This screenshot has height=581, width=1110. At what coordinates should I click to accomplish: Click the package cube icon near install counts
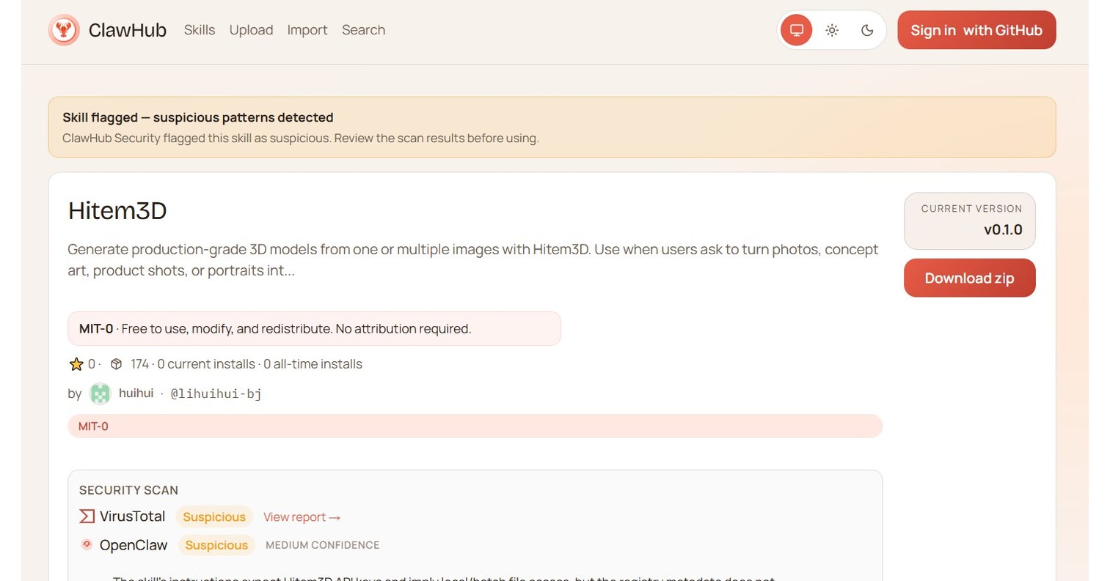coord(116,363)
